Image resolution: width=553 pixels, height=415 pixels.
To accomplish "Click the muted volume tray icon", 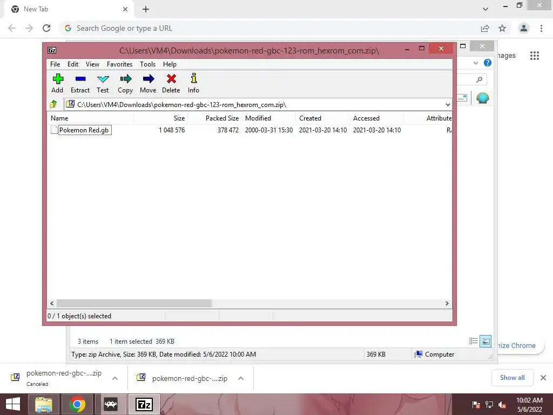I will click(502, 405).
